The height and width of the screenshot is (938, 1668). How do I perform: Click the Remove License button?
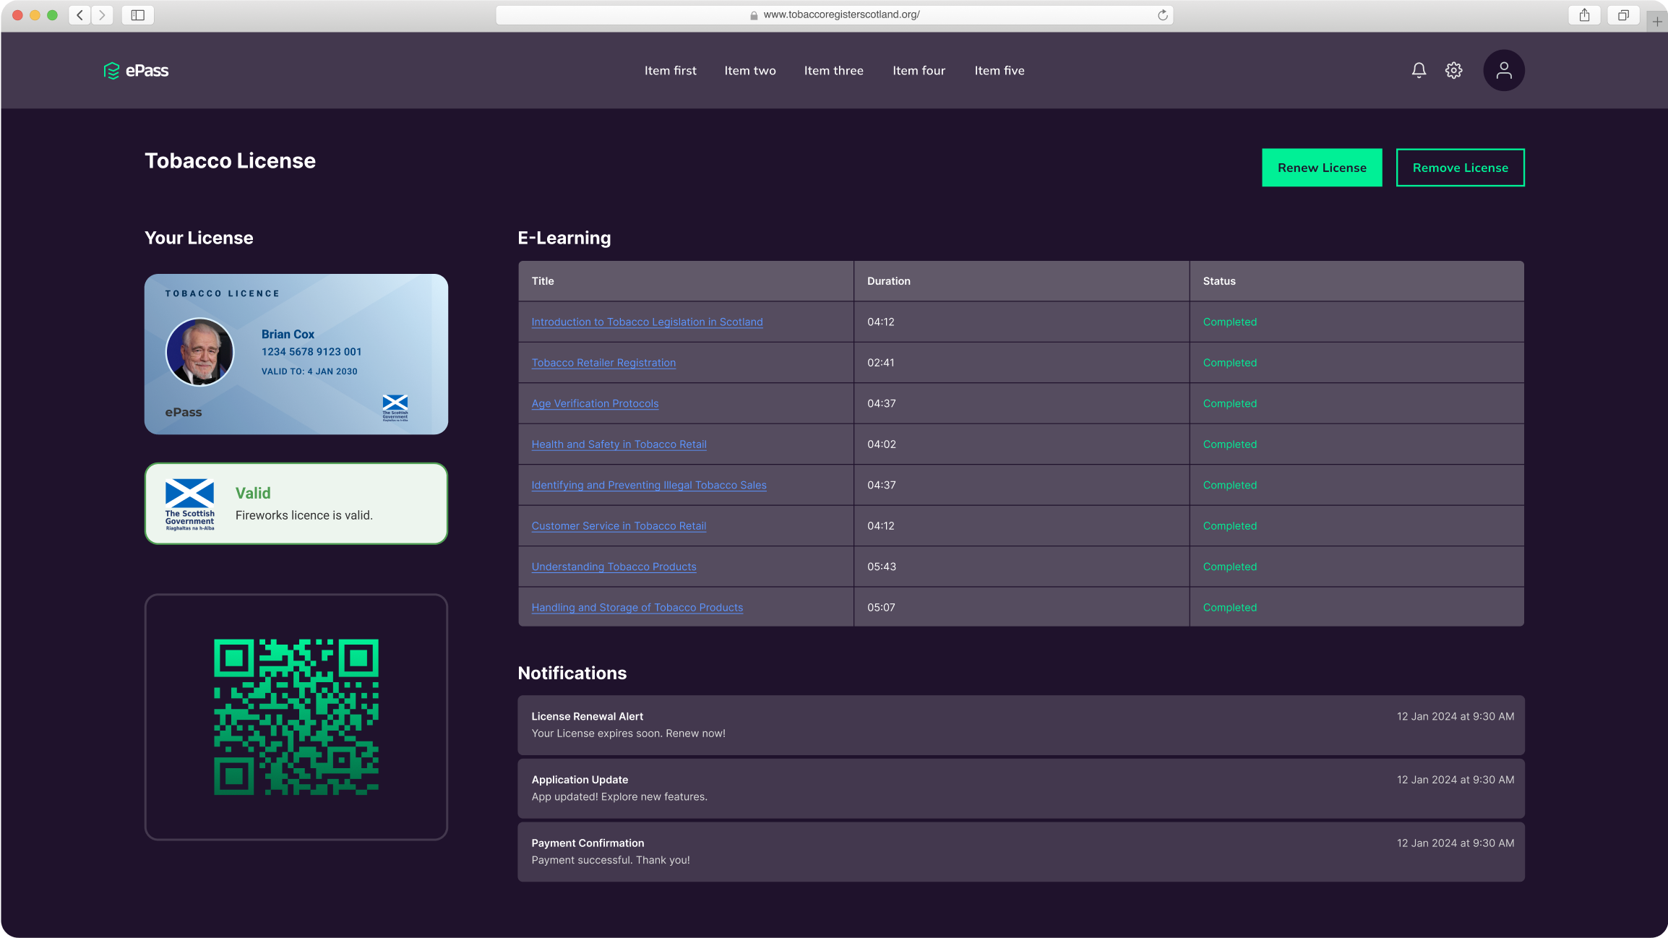[x=1460, y=167]
